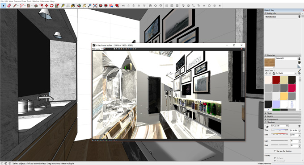This screenshot has width=304, height=165.
Task: Select the arrow Select tool
Action: (3, 6)
